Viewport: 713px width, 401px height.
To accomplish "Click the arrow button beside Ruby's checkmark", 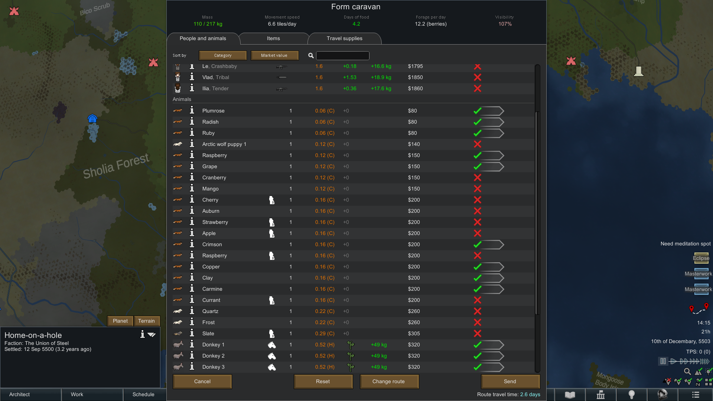I will 493,133.
